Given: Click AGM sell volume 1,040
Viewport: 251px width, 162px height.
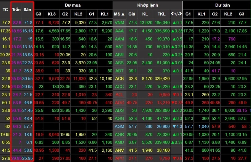Looking at the screenshot, I should pyautogui.click(x=204, y=127).
